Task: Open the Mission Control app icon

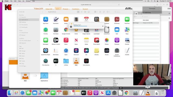Action: 56,40
